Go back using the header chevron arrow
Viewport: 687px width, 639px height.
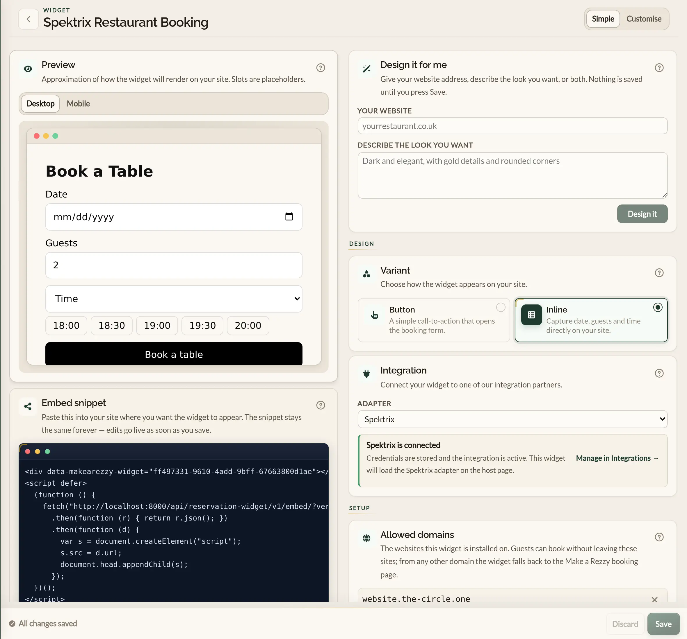click(x=28, y=19)
